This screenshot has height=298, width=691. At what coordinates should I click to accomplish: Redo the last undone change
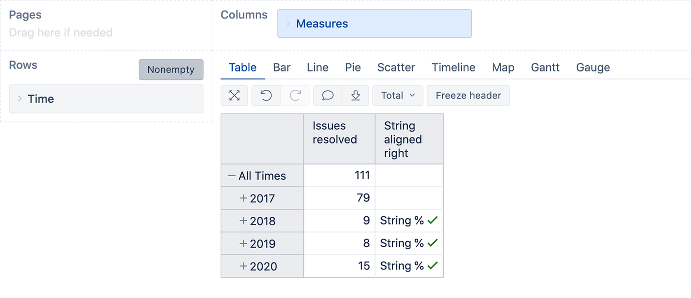pyautogui.click(x=295, y=95)
